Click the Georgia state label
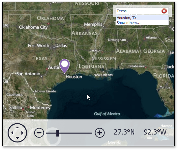The height and width of the screenshot is (151, 179). (x=154, y=51)
